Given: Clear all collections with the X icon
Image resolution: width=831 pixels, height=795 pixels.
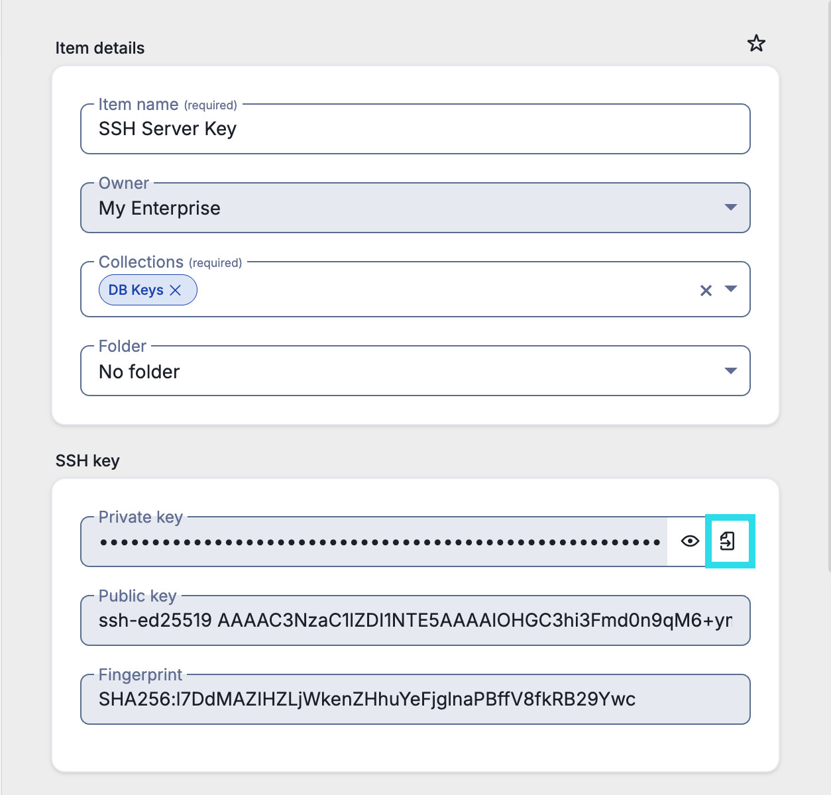Looking at the screenshot, I should (706, 290).
